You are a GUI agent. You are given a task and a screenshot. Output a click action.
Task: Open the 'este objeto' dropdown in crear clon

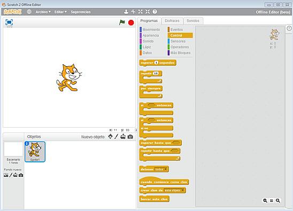tap(174, 190)
